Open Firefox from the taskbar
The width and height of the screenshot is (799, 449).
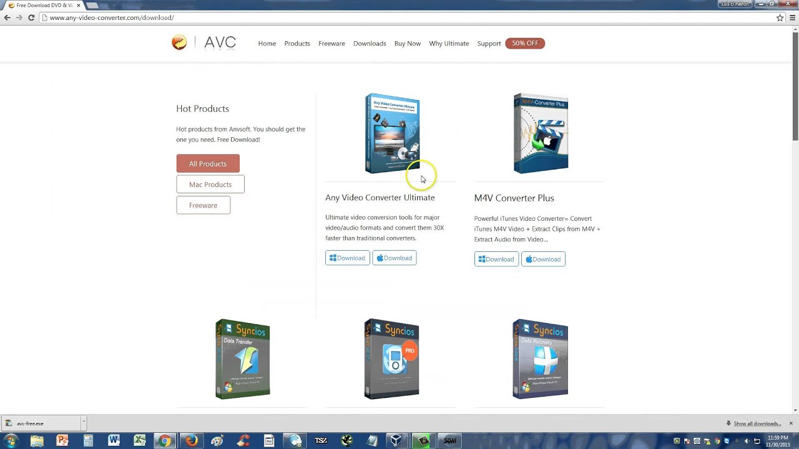[x=192, y=441]
